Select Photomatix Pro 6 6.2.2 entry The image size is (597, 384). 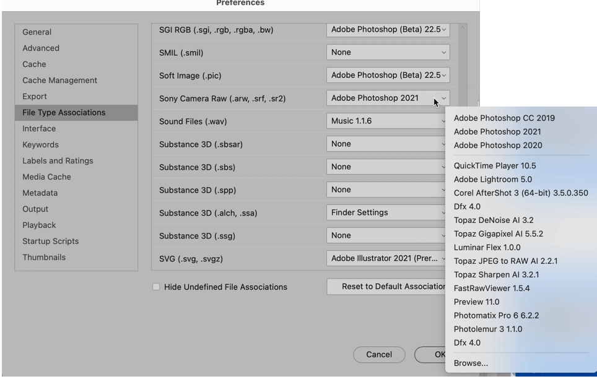click(x=496, y=316)
